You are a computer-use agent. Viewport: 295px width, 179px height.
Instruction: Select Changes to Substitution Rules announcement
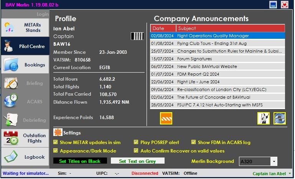click(218, 51)
